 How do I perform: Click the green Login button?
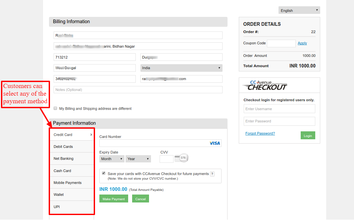pos(308,135)
